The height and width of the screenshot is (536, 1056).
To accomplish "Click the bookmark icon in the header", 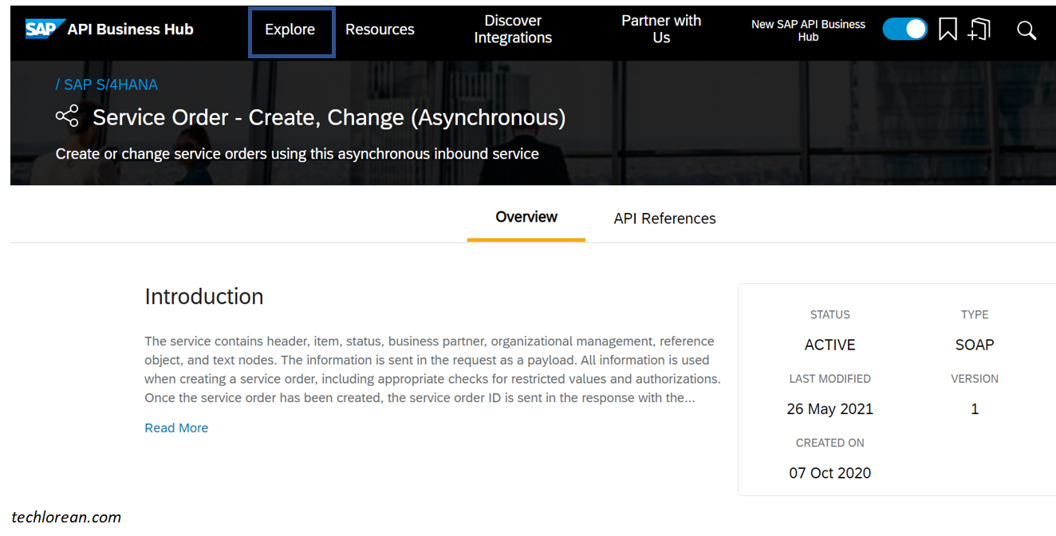I will (948, 29).
